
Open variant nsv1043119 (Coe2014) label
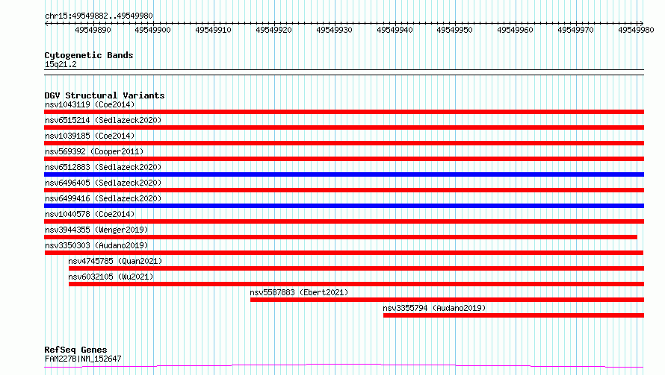[90, 104]
